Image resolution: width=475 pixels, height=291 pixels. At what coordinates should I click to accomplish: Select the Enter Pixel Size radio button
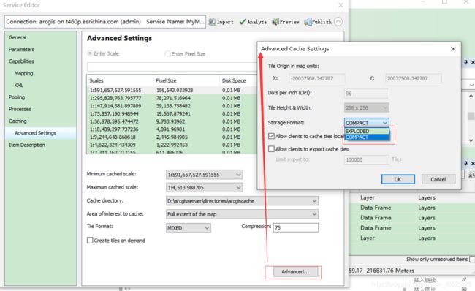(x=167, y=53)
